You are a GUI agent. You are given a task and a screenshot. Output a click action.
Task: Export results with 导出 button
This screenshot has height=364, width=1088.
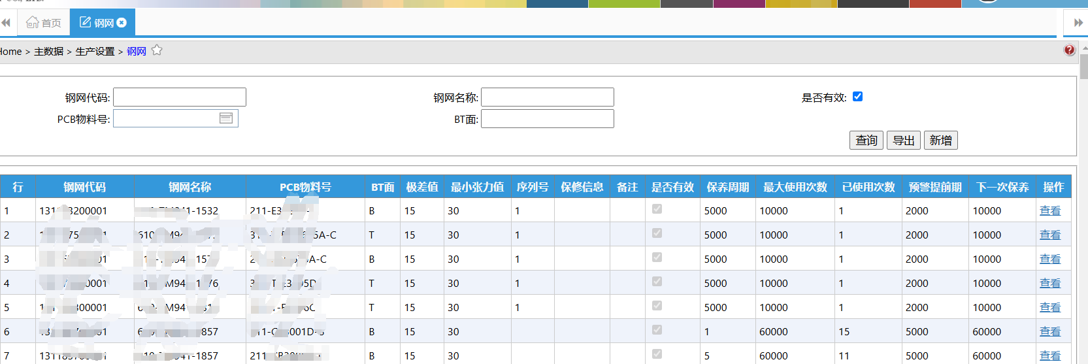(x=904, y=141)
